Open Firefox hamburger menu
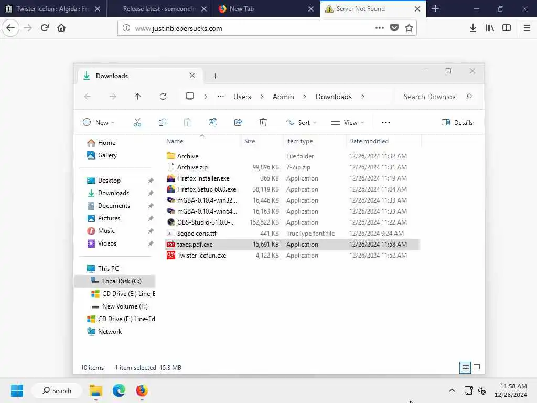This screenshot has height=403, width=537. tap(527, 28)
